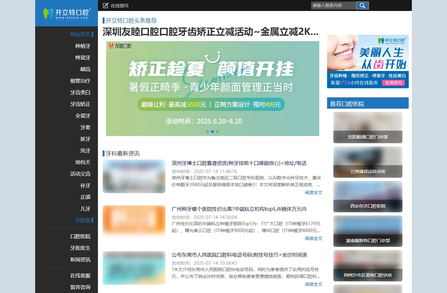The height and width of the screenshot is (293, 447).
Task: Click 阅读全文 for 滨州牙博士 article
Action: [x=314, y=193]
